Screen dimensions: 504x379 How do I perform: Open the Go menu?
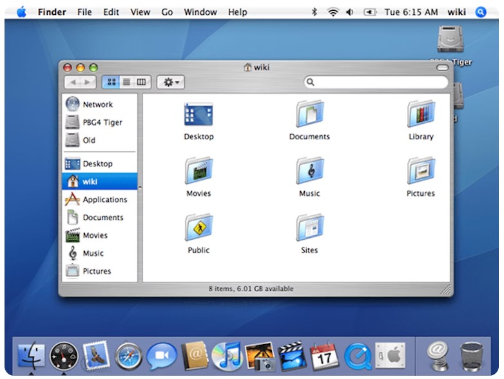tap(167, 12)
